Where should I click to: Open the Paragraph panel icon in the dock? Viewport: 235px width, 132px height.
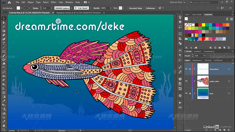coord(180,55)
